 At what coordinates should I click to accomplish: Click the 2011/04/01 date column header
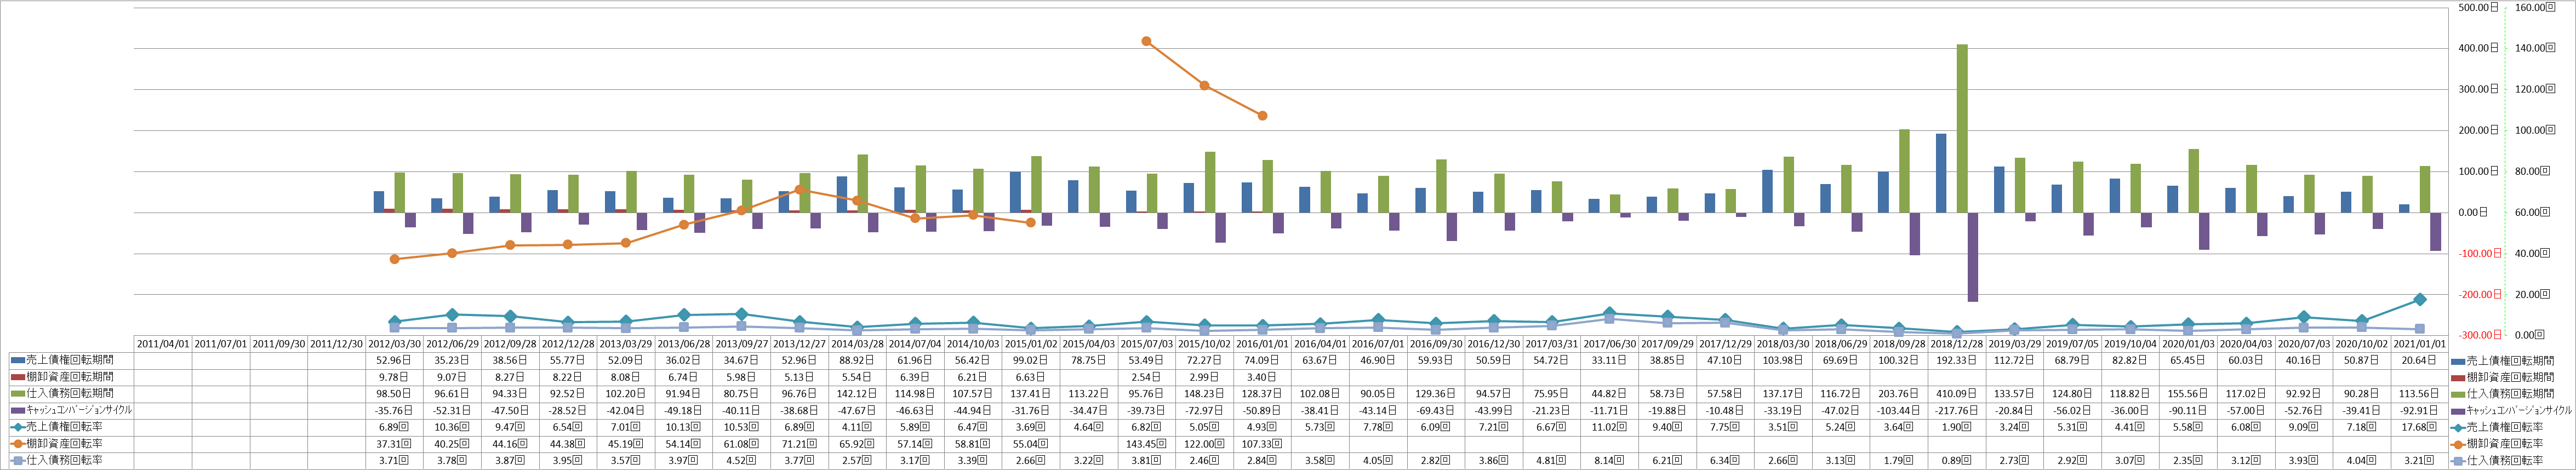(163, 343)
